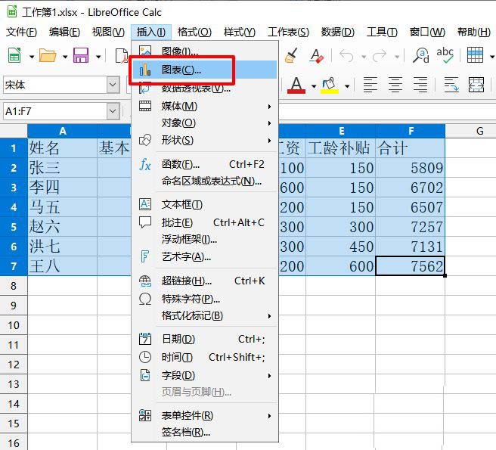Screen dimensions: 496x450
Task: Click the Merge and center cells icon
Action: click(x=476, y=85)
